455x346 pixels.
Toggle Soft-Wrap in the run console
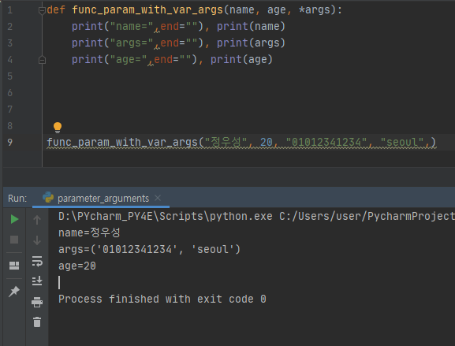(37, 261)
